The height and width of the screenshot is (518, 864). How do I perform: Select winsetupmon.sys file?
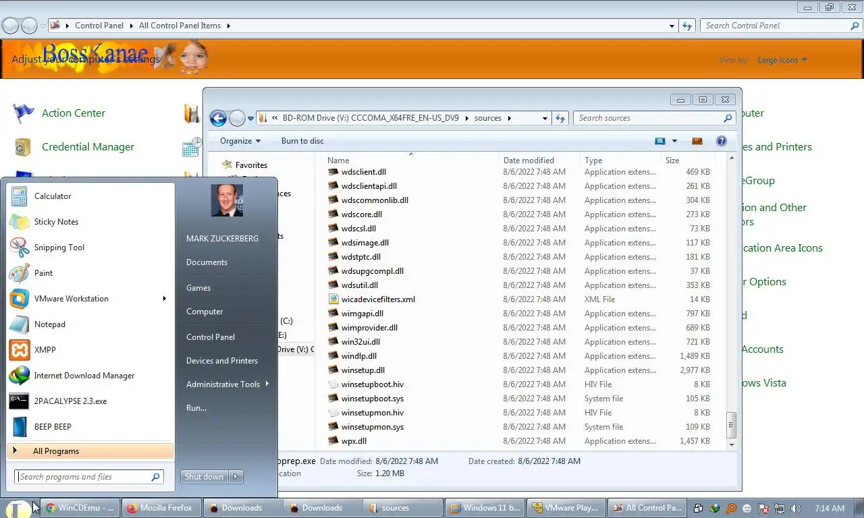pyautogui.click(x=372, y=427)
